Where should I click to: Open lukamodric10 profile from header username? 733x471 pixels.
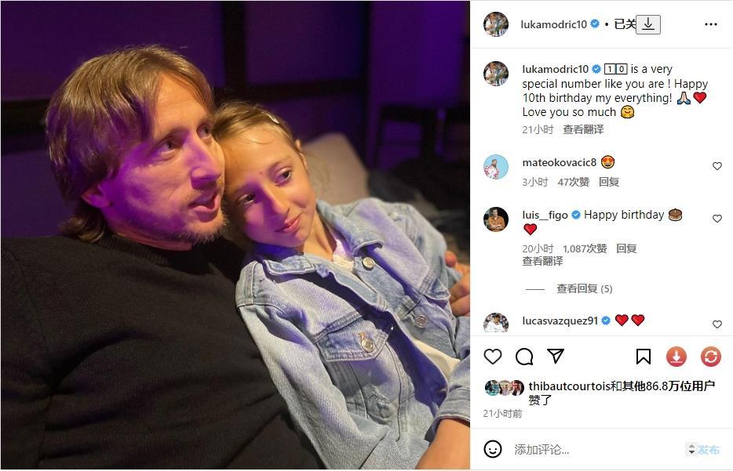click(553, 24)
